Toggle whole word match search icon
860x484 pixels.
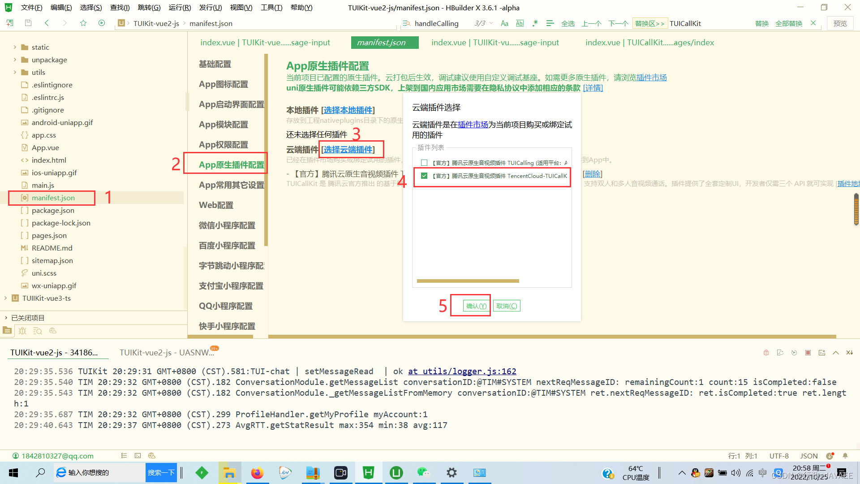[520, 23]
